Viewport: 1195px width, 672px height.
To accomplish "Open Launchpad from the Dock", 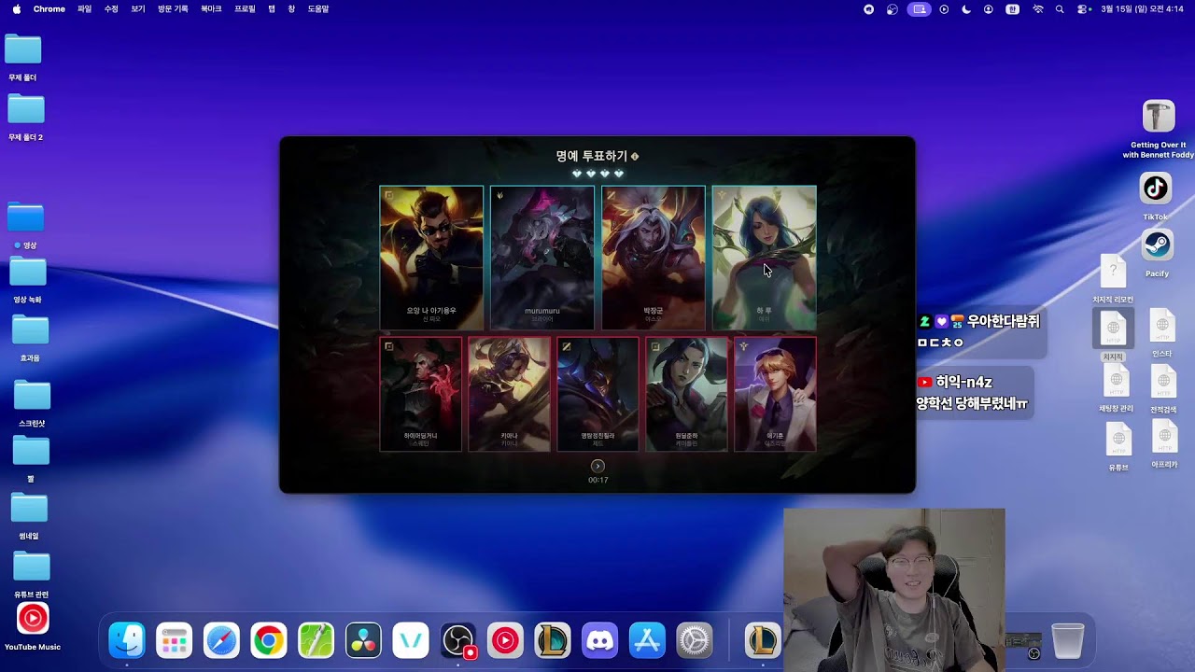I will pyautogui.click(x=175, y=640).
